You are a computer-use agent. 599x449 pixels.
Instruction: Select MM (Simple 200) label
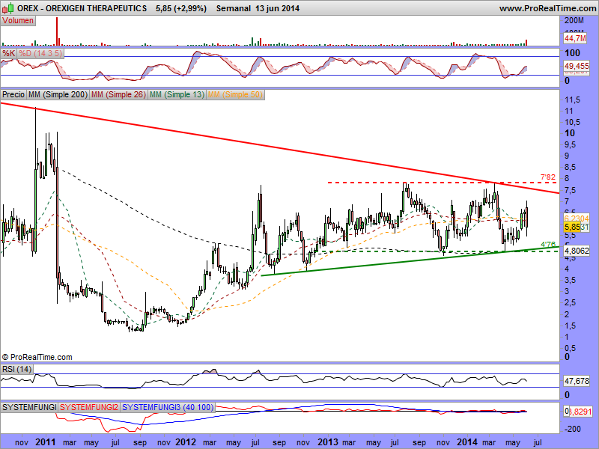point(58,94)
